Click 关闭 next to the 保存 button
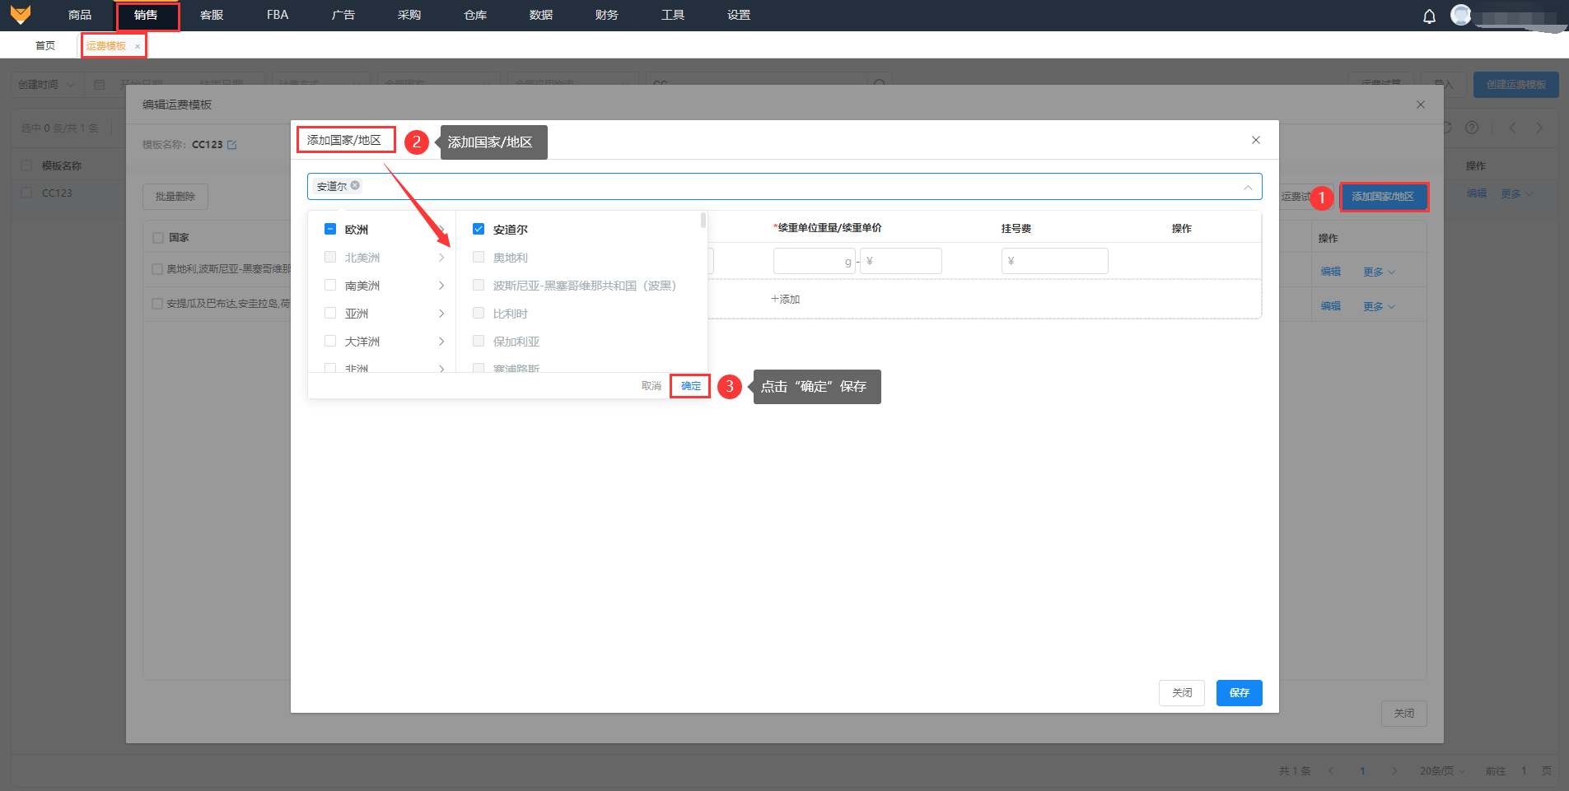The width and height of the screenshot is (1569, 791). tap(1182, 693)
